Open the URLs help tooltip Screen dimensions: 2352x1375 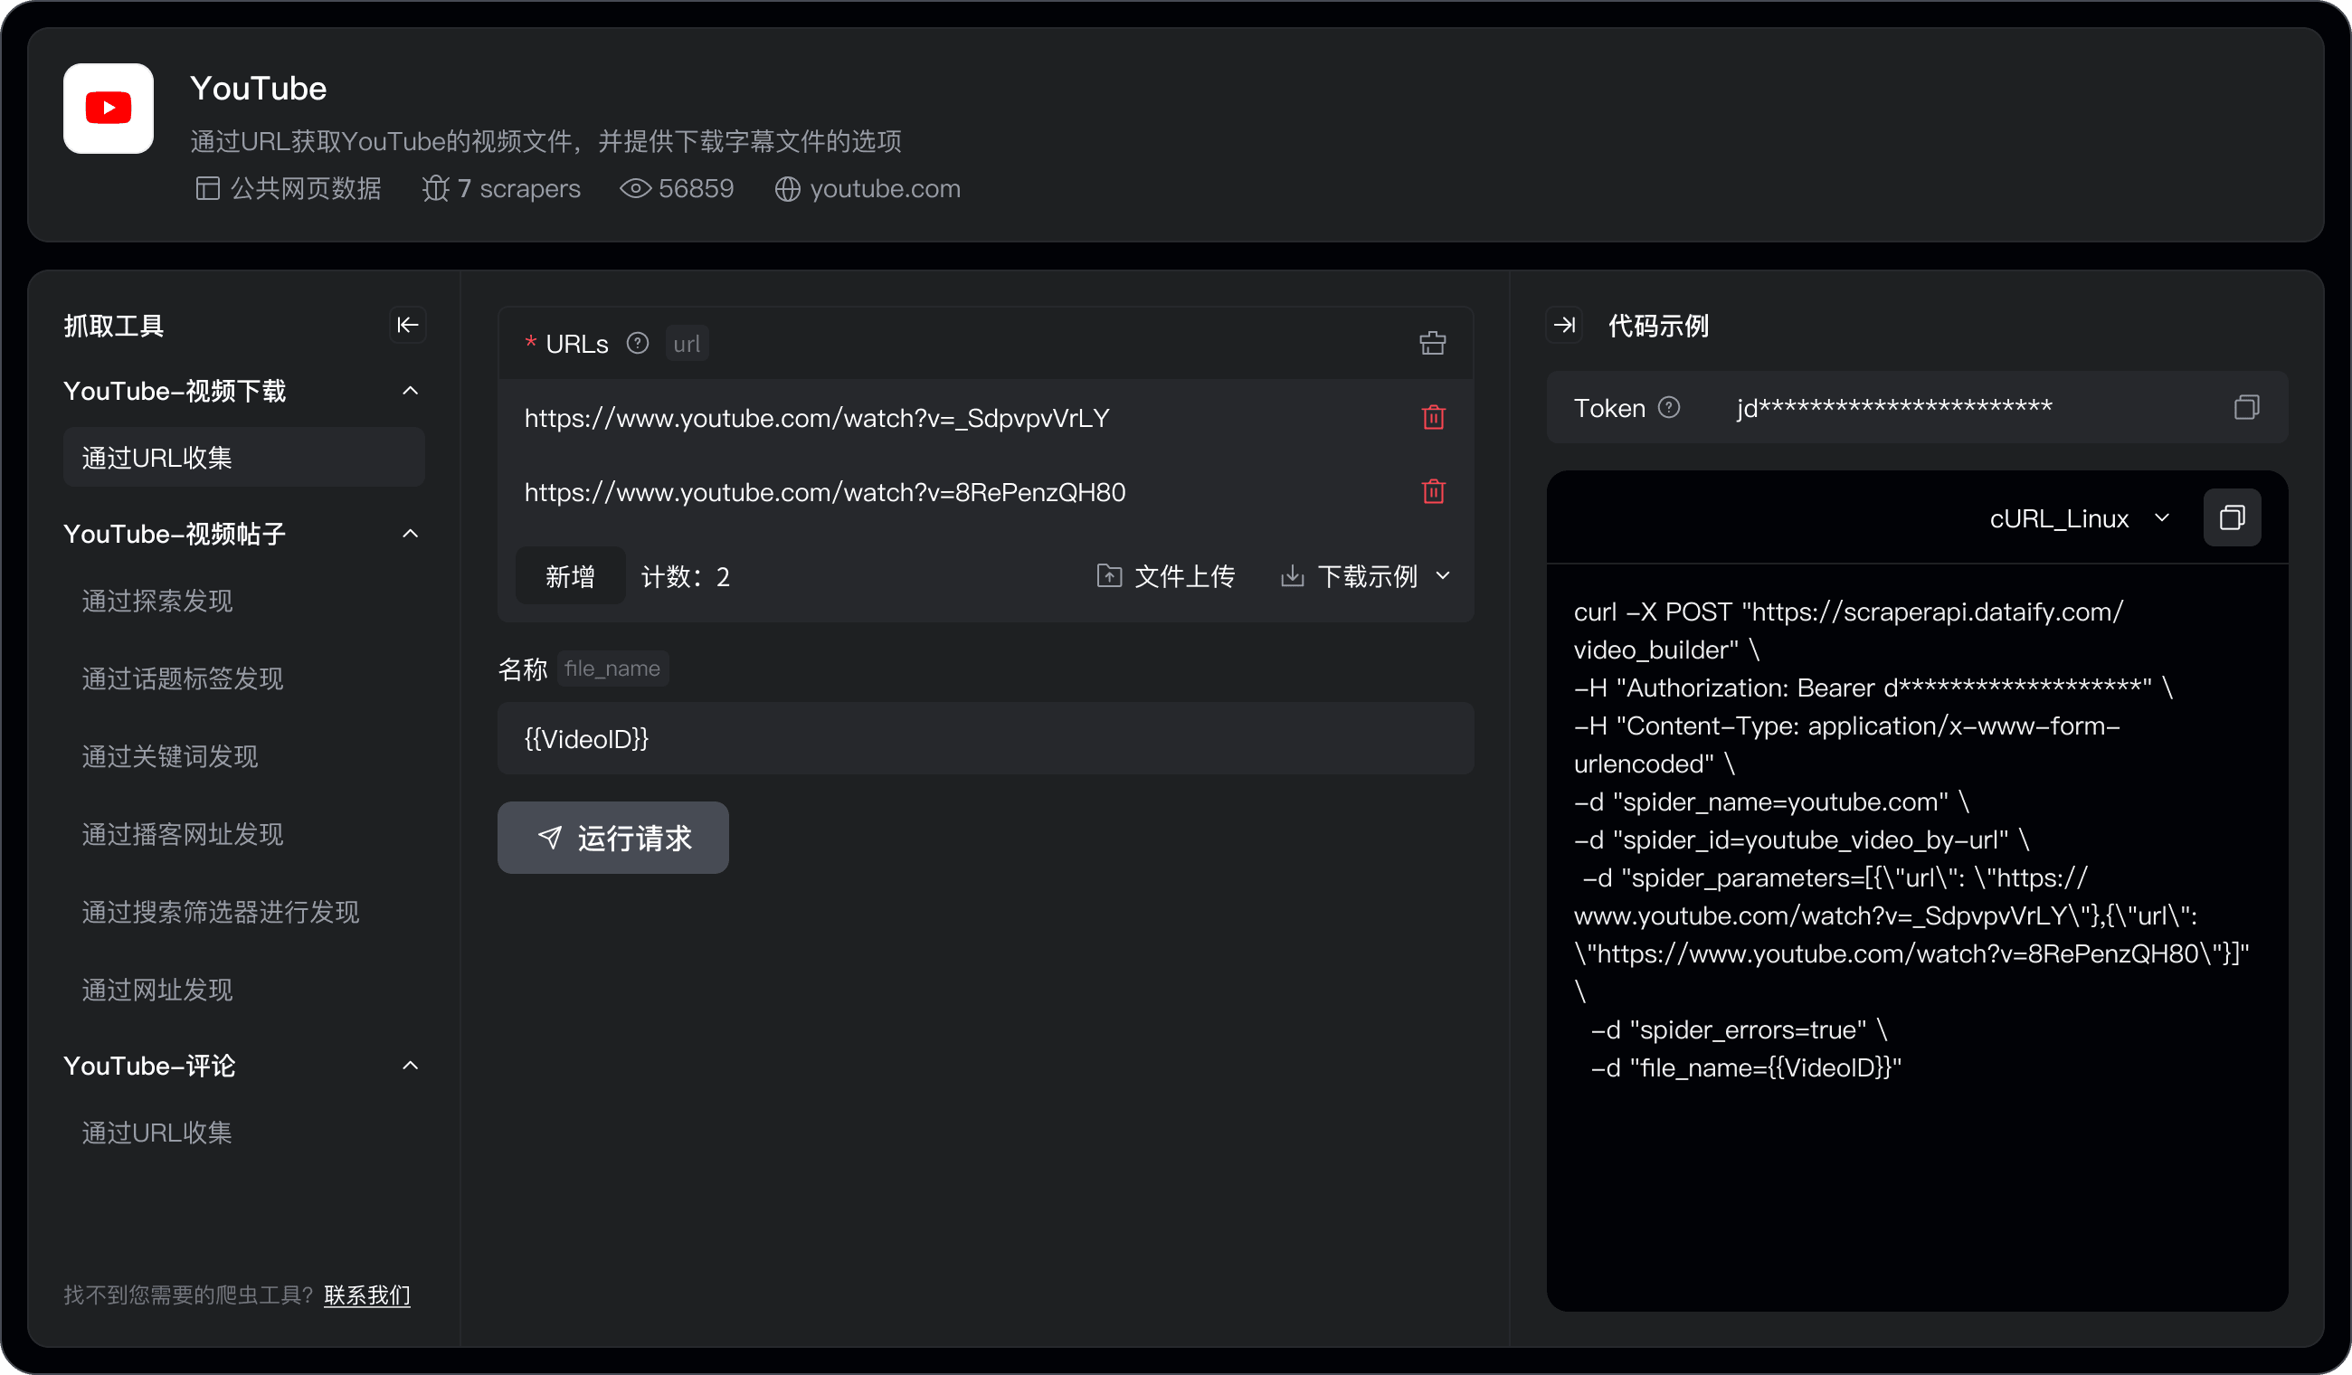[638, 343]
